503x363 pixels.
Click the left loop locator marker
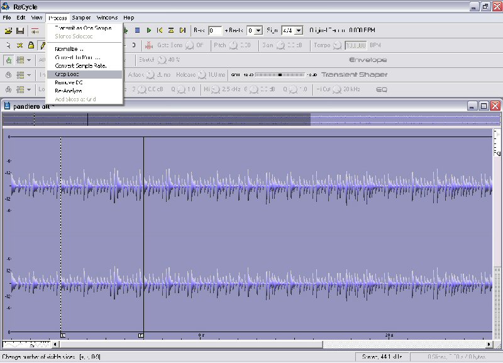pyautogui.click(x=62, y=335)
